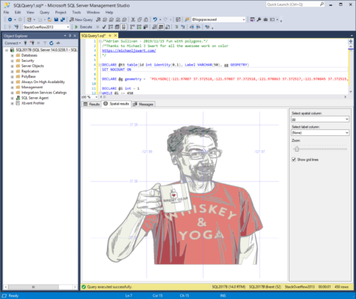Click the Navigate Backward round arrow icon
The image size is (356, 299).
click(10, 19)
